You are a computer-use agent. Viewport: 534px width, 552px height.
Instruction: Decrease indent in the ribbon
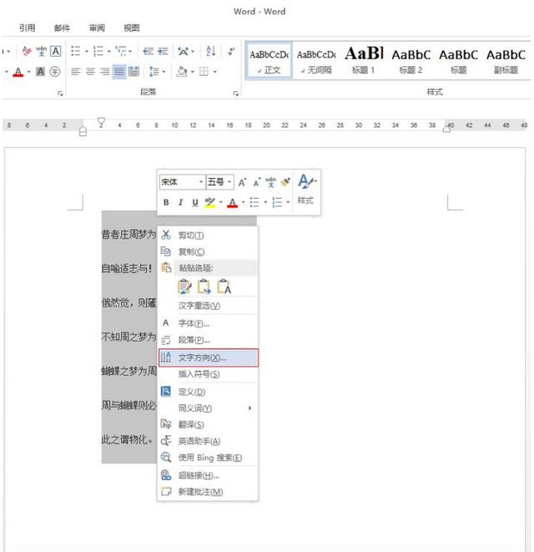(148, 52)
